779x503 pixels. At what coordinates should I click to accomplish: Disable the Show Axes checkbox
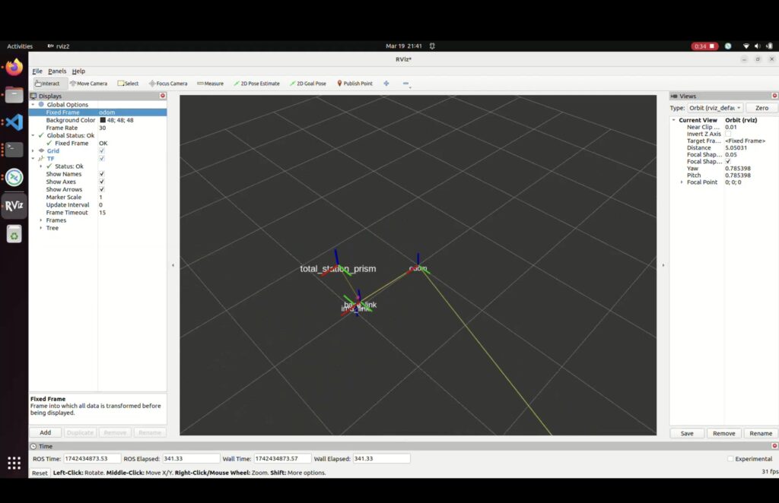tap(102, 182)
